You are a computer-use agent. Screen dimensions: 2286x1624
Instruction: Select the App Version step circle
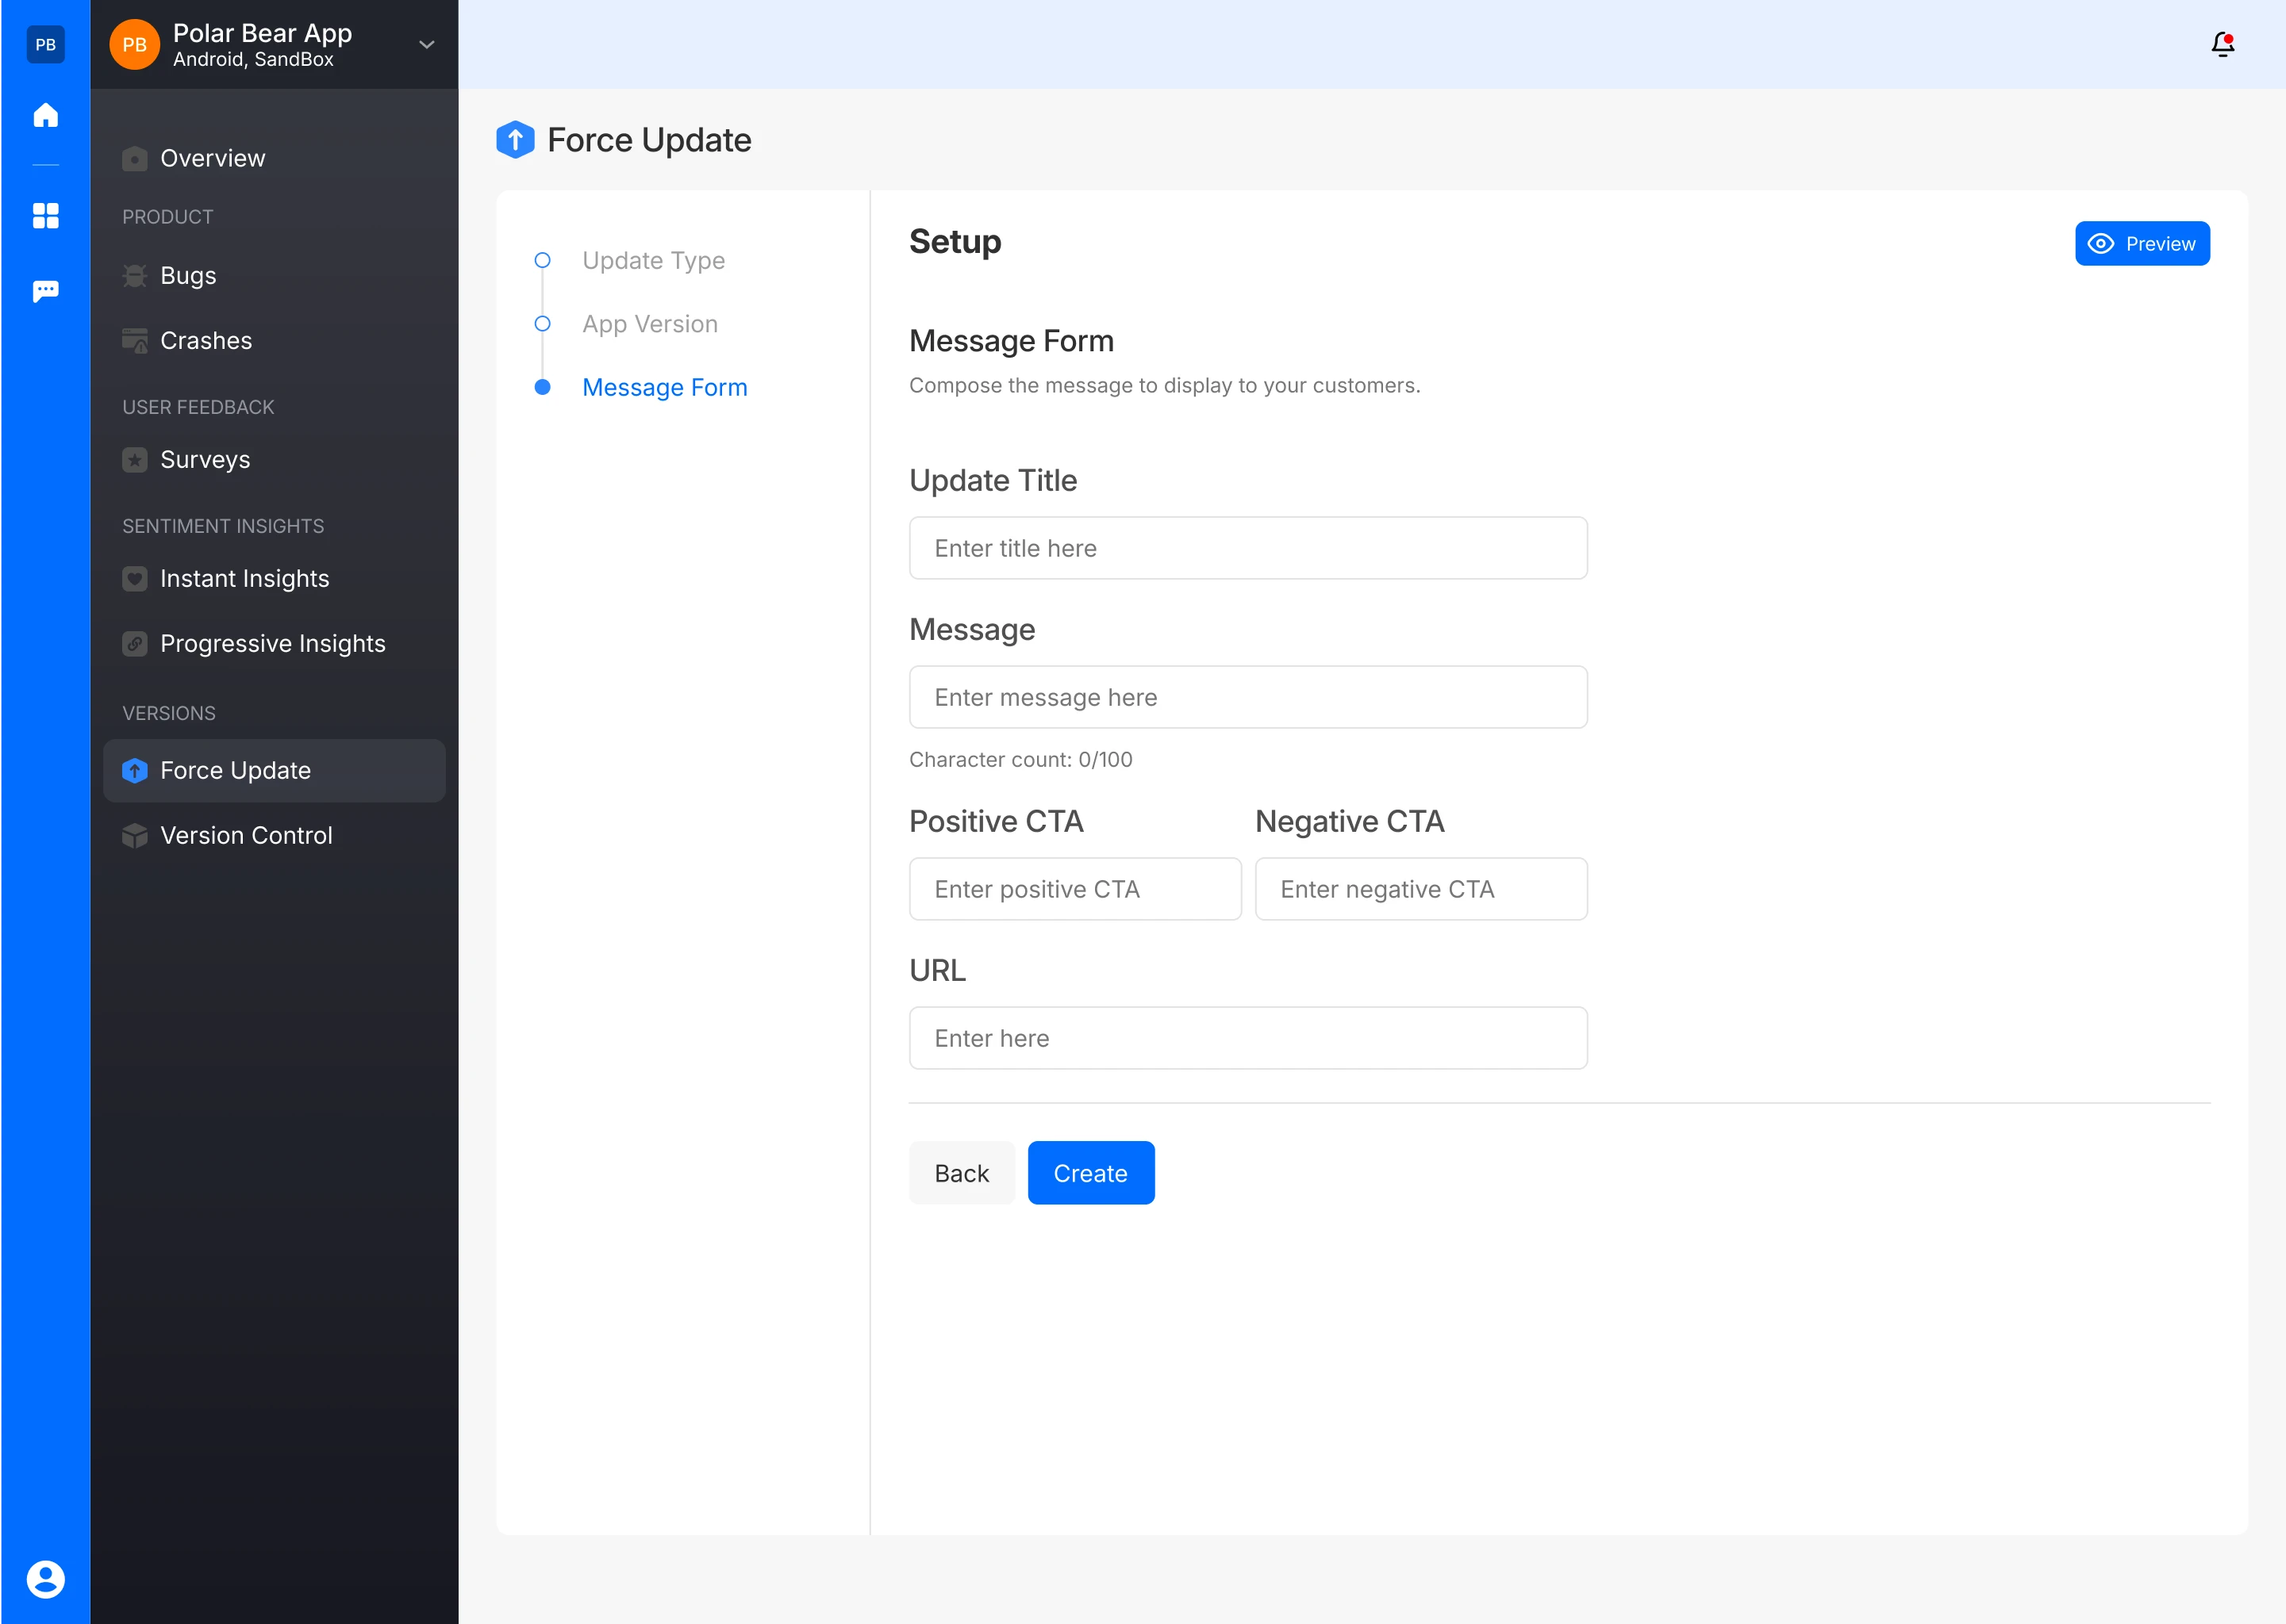(x=542, y=324)
